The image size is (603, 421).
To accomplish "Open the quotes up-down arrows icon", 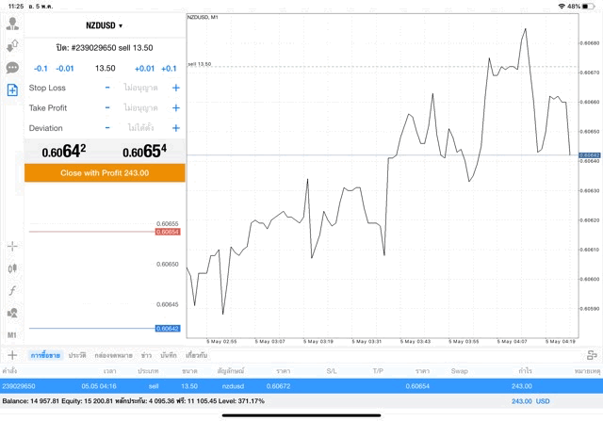I will point(12,46).
